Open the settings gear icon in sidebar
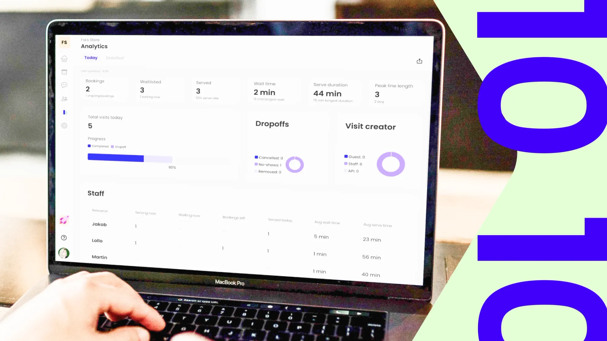This screenshot has width=607, height=341. point(64,126)
